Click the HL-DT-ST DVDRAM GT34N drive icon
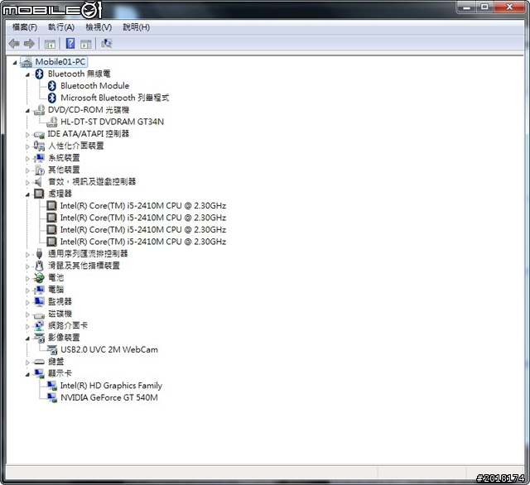Viewport: 530px width, 485px height. click(51, 122)
